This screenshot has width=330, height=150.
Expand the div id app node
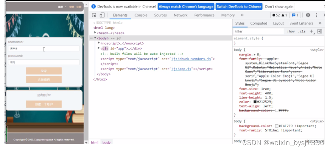tap(99, 48)
